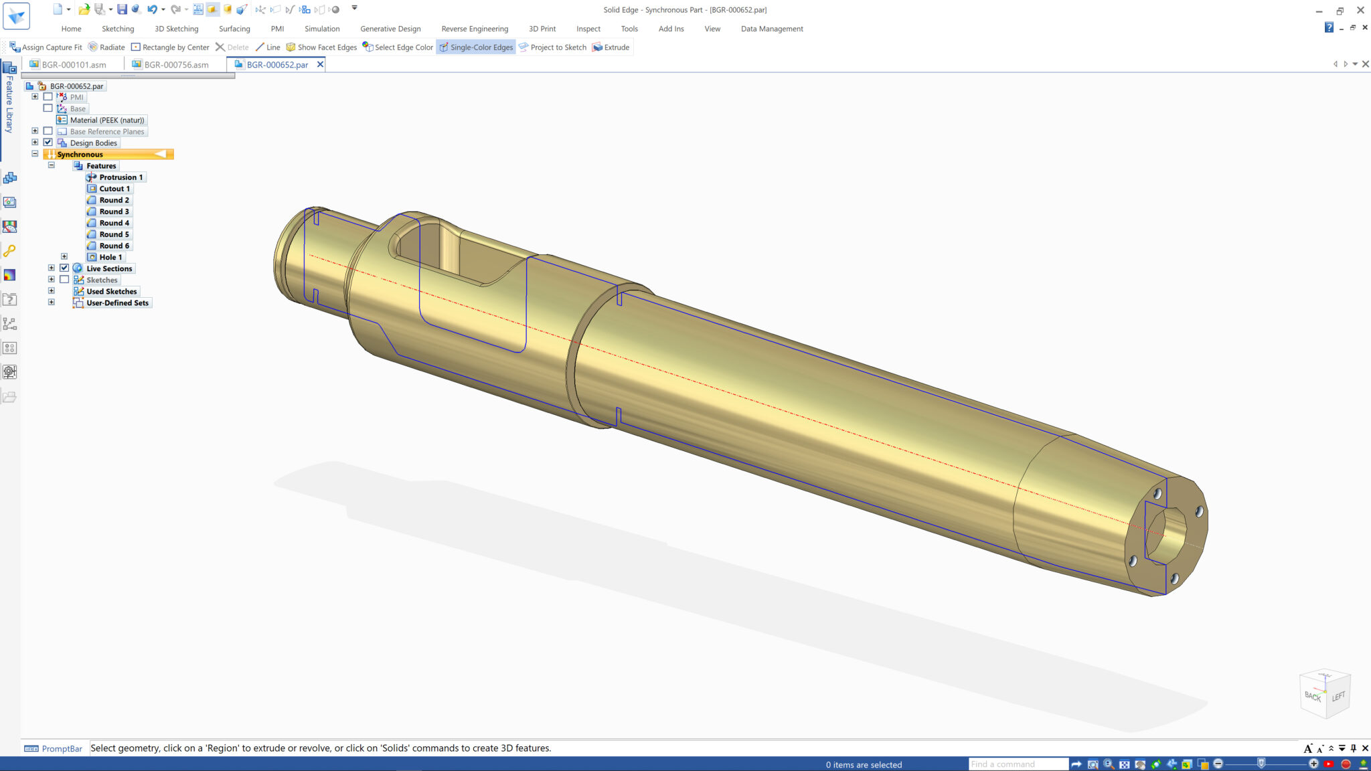Expand the Hole 1 feature node

(x=64, y=256)
